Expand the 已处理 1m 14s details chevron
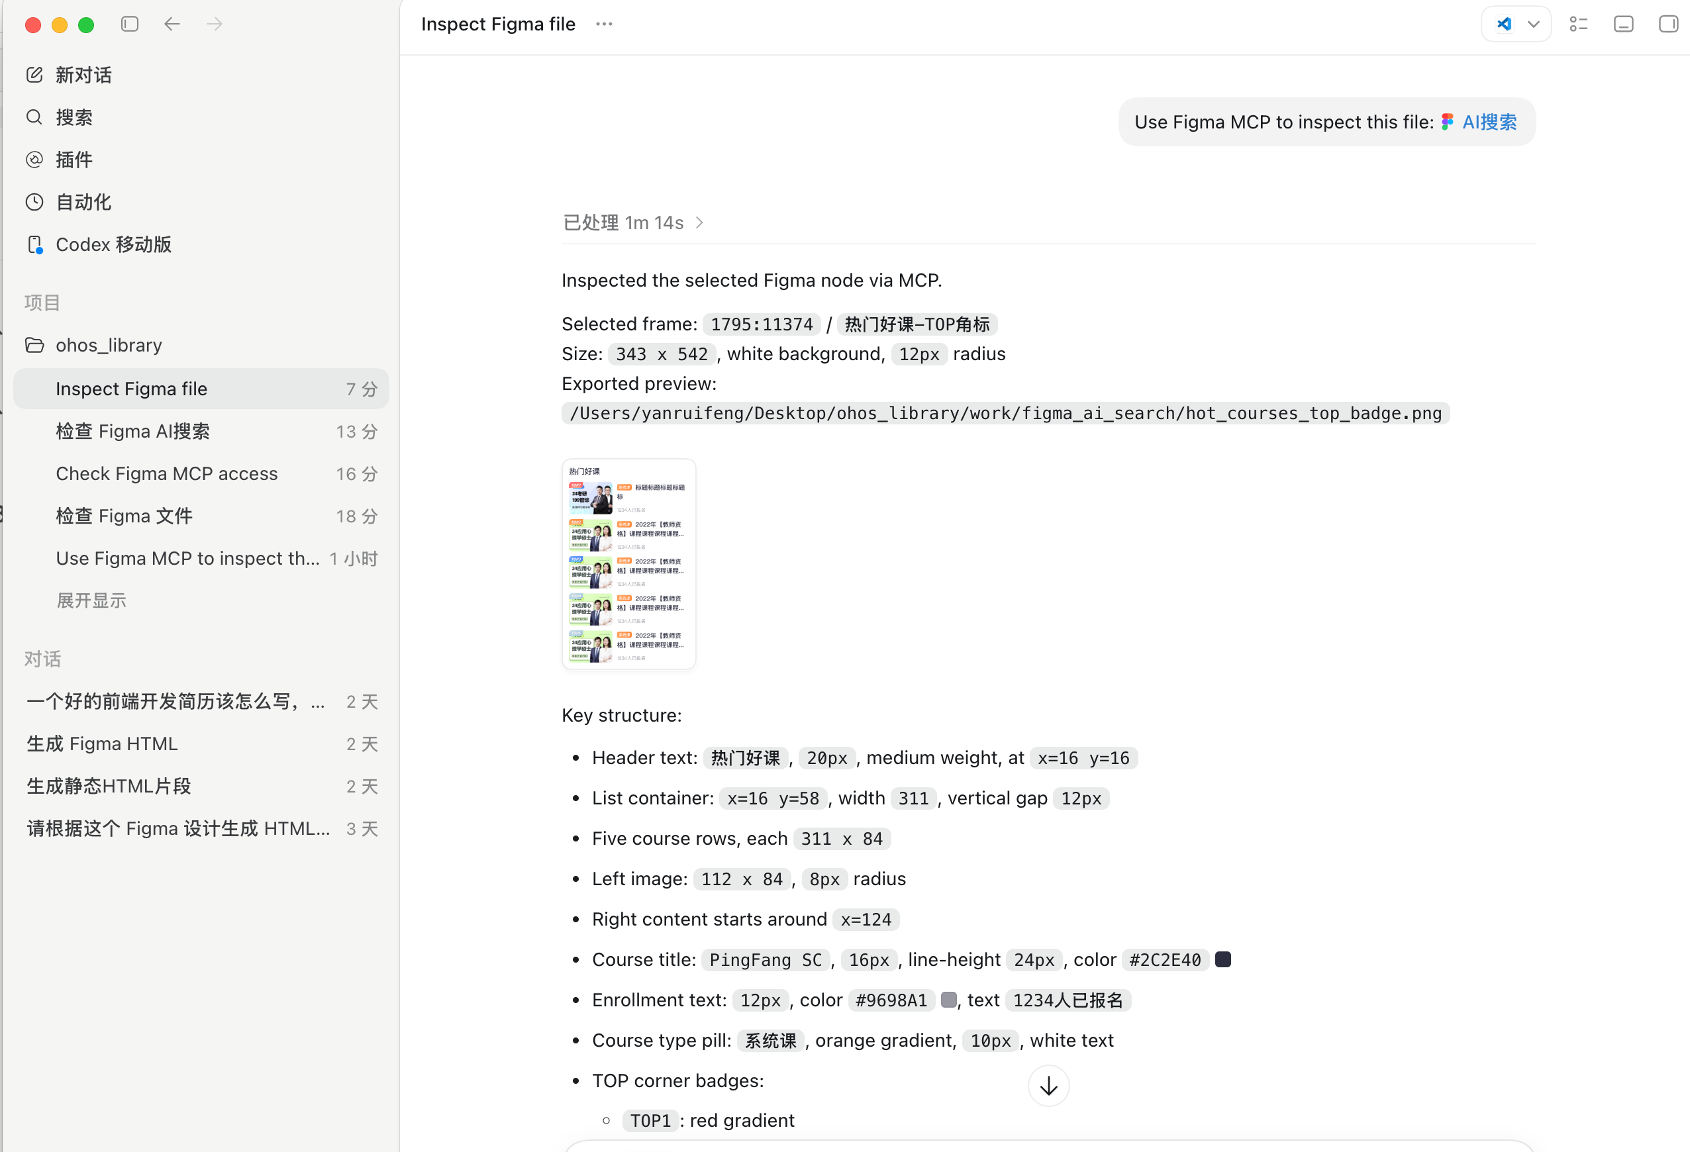Viewport: 1690px width, 1152px height. pyautogui.click(x=699, y=222)
